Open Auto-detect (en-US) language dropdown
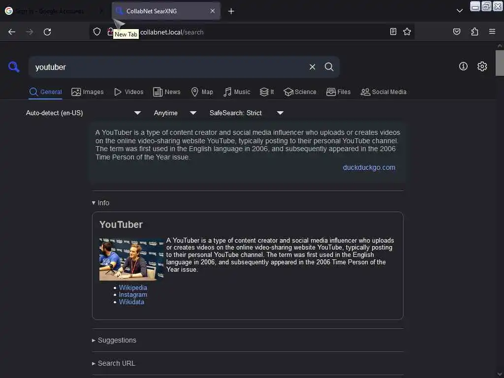The height and width of the screenshot is (378, 504). [x=84, y=113]
